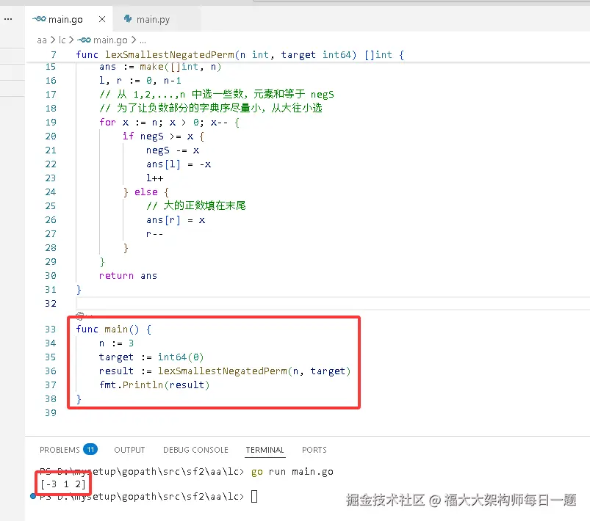Screen dimensions: 590x521
Task: Click the terminal prompt cursor input
Action: 254,497
